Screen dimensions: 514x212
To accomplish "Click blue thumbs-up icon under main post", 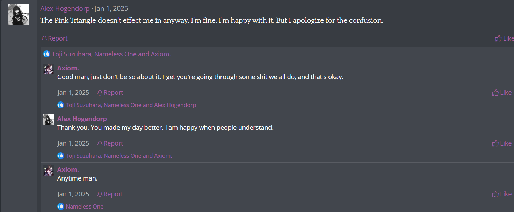I will (47, 54).
